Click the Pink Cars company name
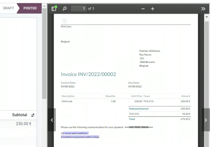This screenshot has height=147, width=210. tap(66, 27)
